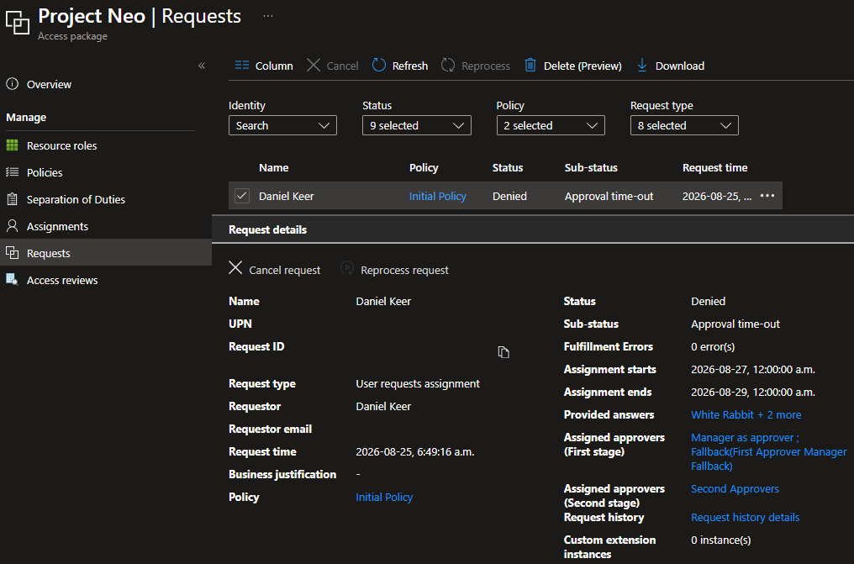Click request time 2026-08-25, 6:49:16 a.m.
Screen dimensions: 854x564
pos(415,452)
